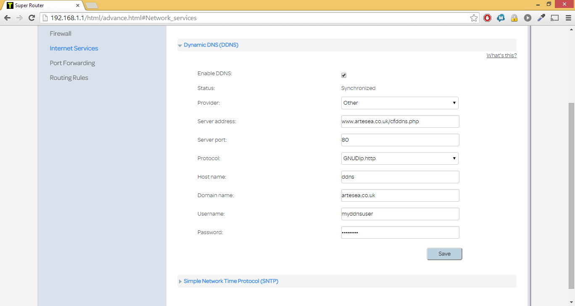This screenshot has height=306, width=575.
Task: Select the Super Router tab
Action: [x=42, y=5]
